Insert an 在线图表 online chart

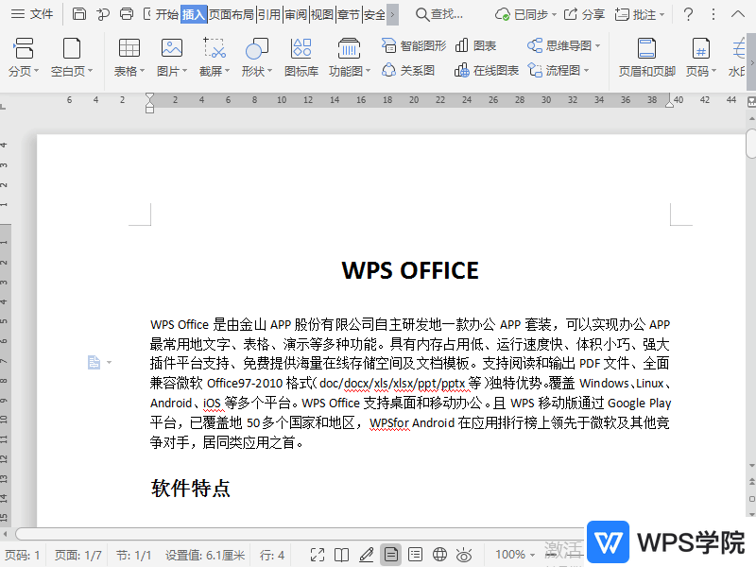487,70
